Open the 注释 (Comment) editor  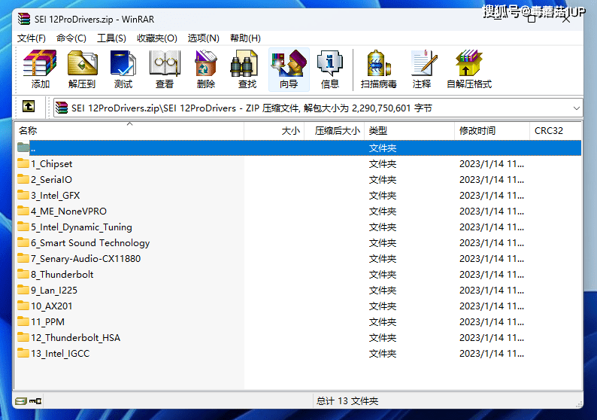[423, 69]
